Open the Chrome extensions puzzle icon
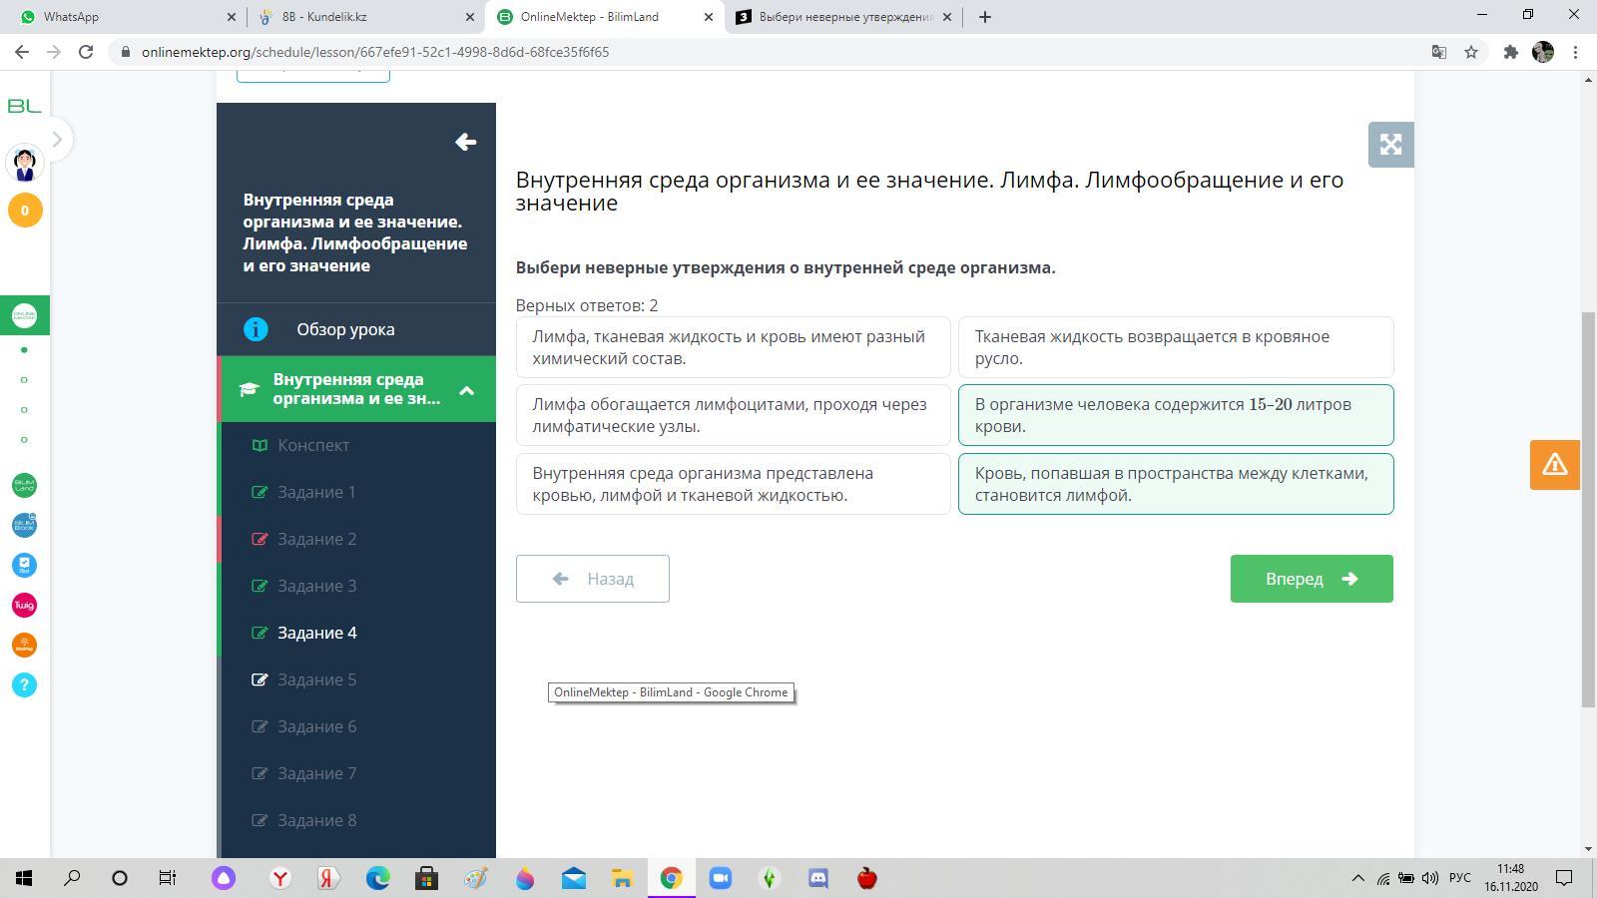 click(x=1511, y=52)
